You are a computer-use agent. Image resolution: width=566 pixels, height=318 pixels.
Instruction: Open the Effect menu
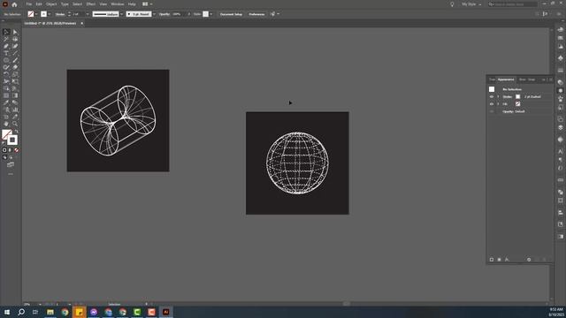90,4
